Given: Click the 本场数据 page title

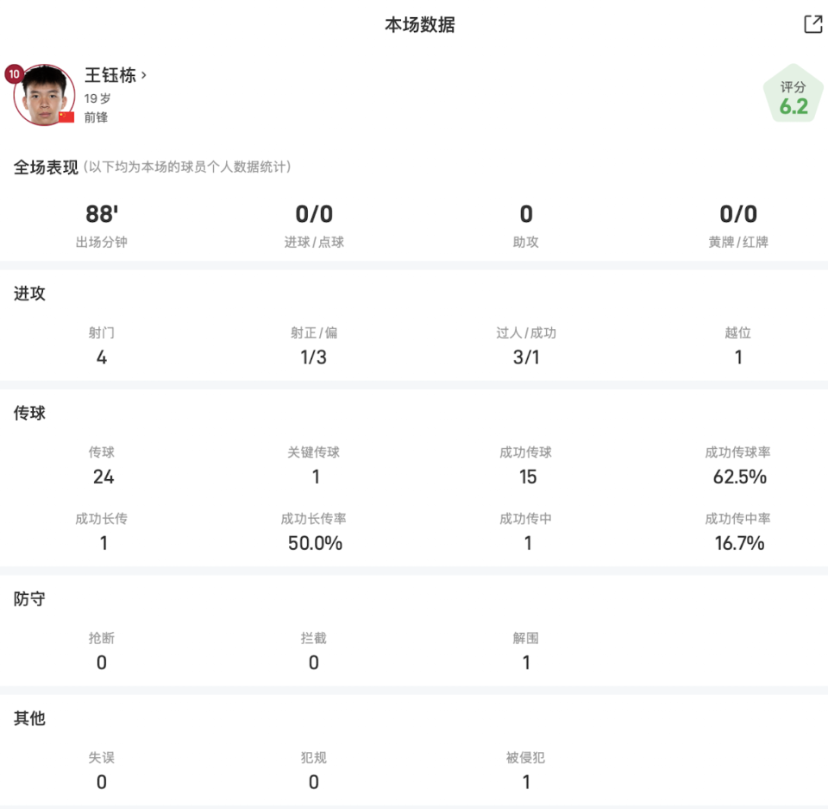Looking at the screenshot, I should pyautogui.click(x=419, y=25).
